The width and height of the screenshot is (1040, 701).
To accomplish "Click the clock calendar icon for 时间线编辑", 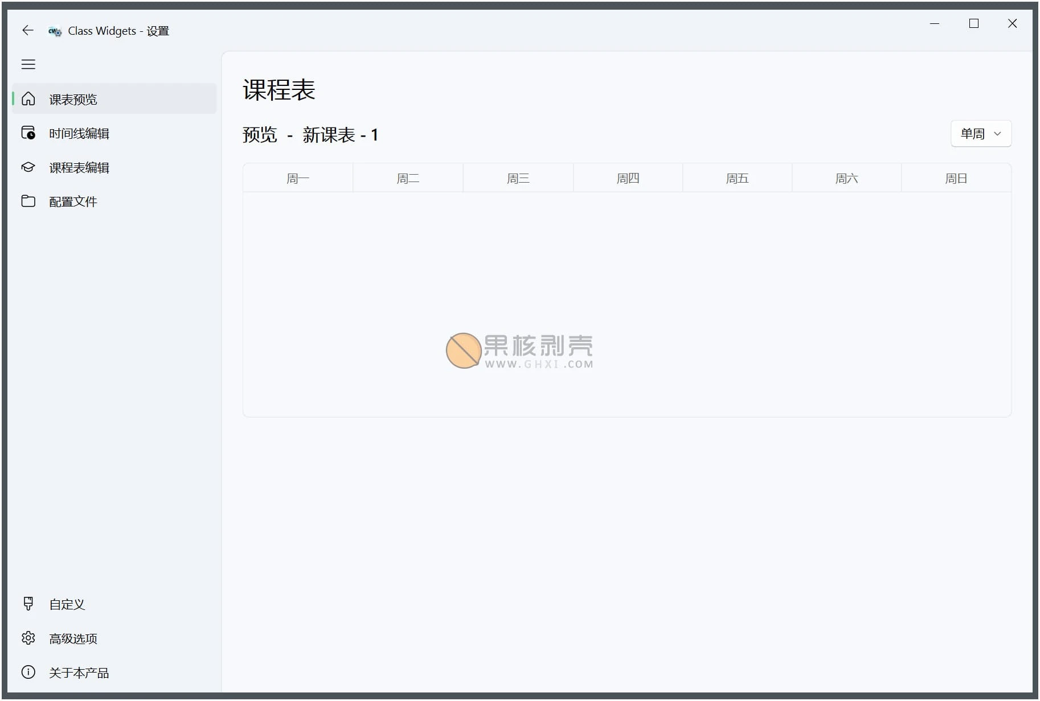I will pyautogui.click(x=28, y=133).
